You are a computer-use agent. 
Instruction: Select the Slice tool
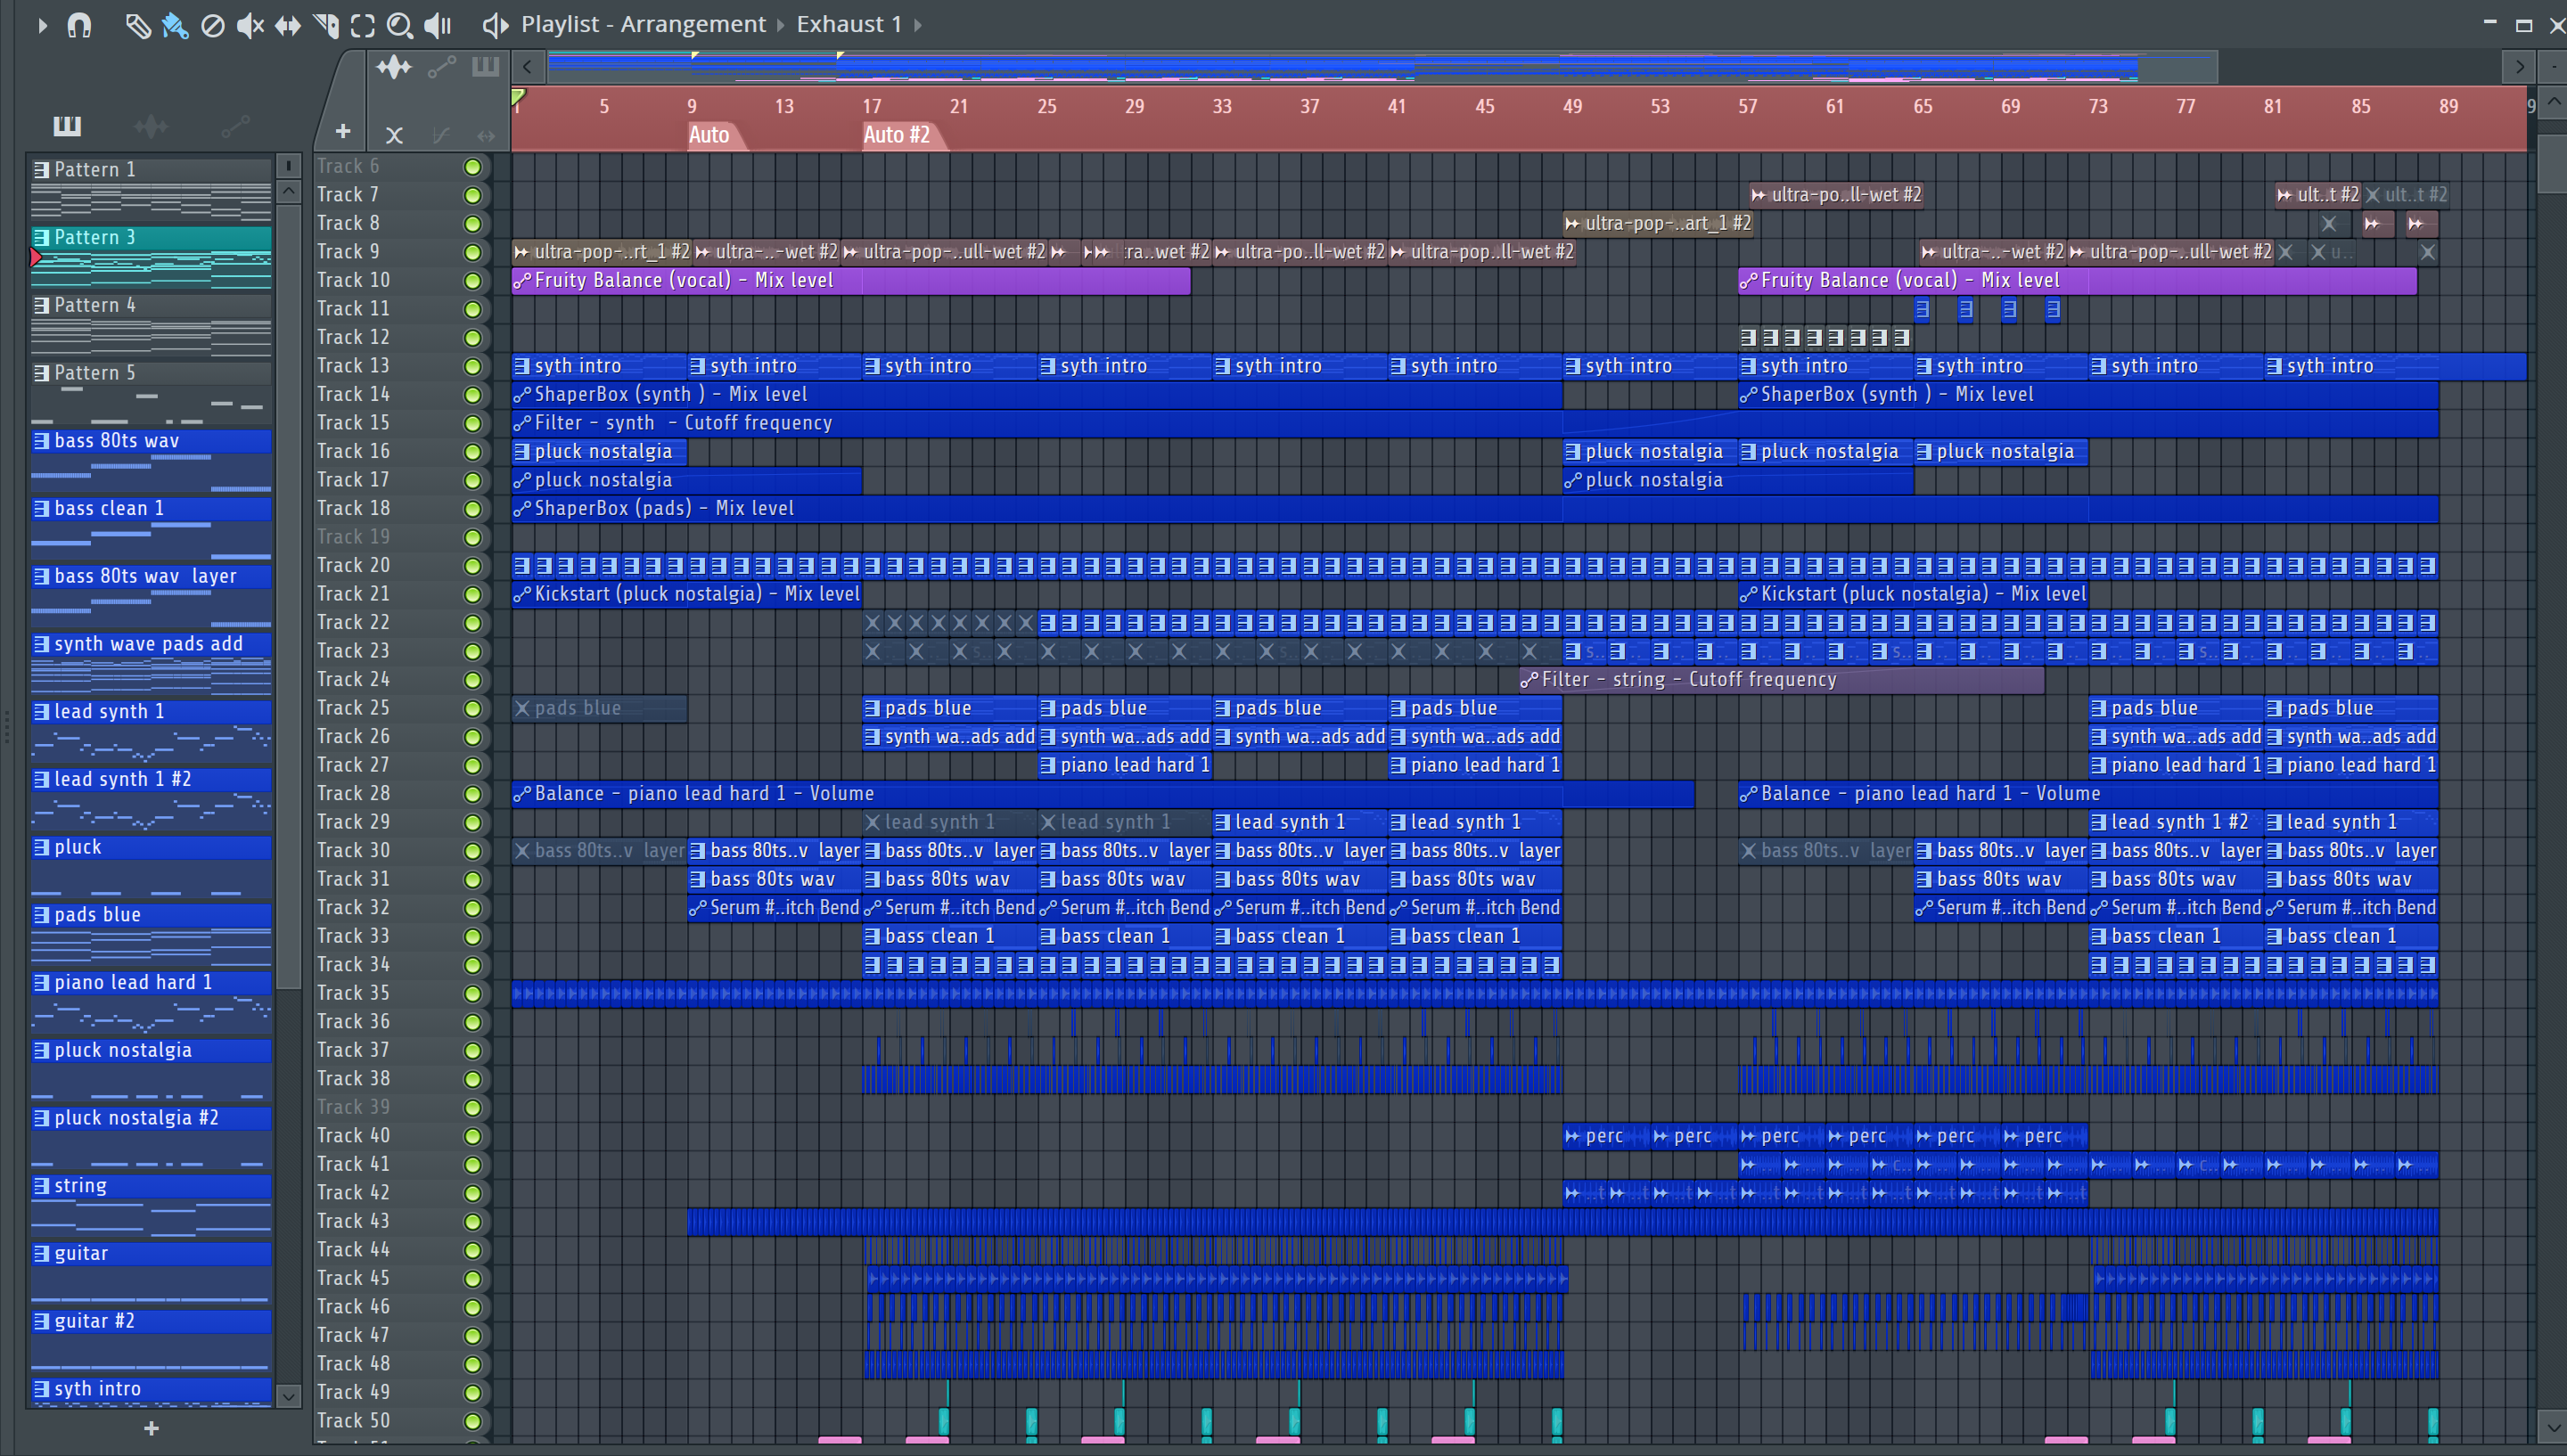pyautogui.click(x=326, y=25)
